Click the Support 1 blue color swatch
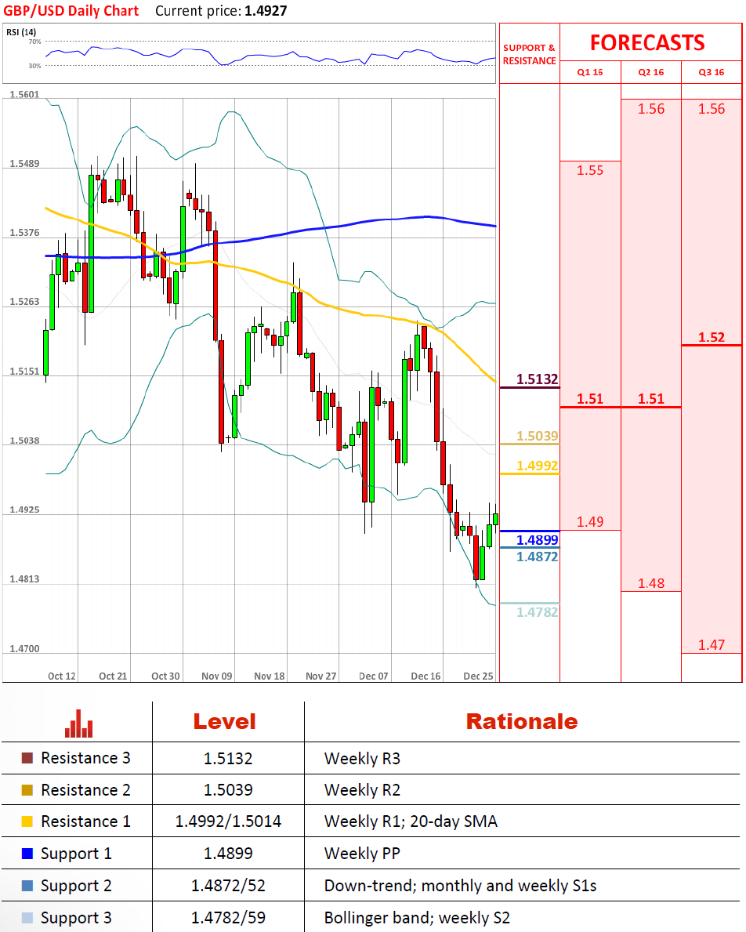This screenshot has width=746, height=932. click(x=27, y=854)
